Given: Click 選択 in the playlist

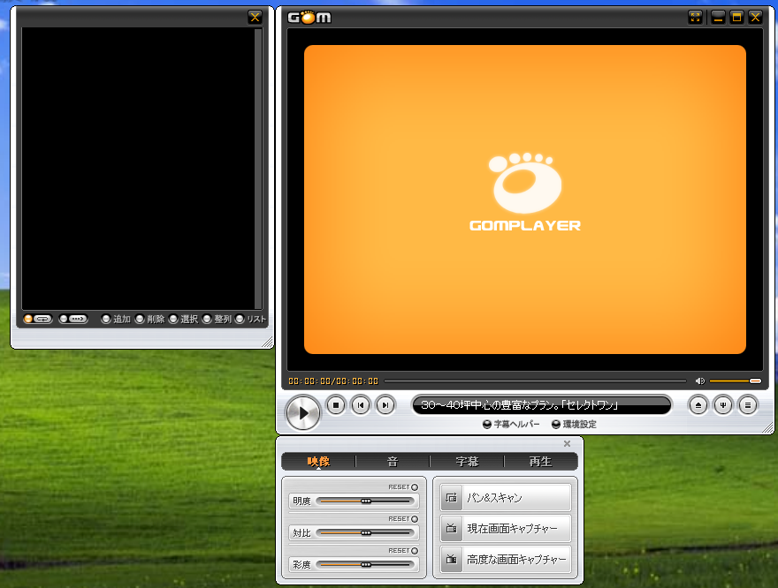Looking at the screenshot, I should pos(184,319).
